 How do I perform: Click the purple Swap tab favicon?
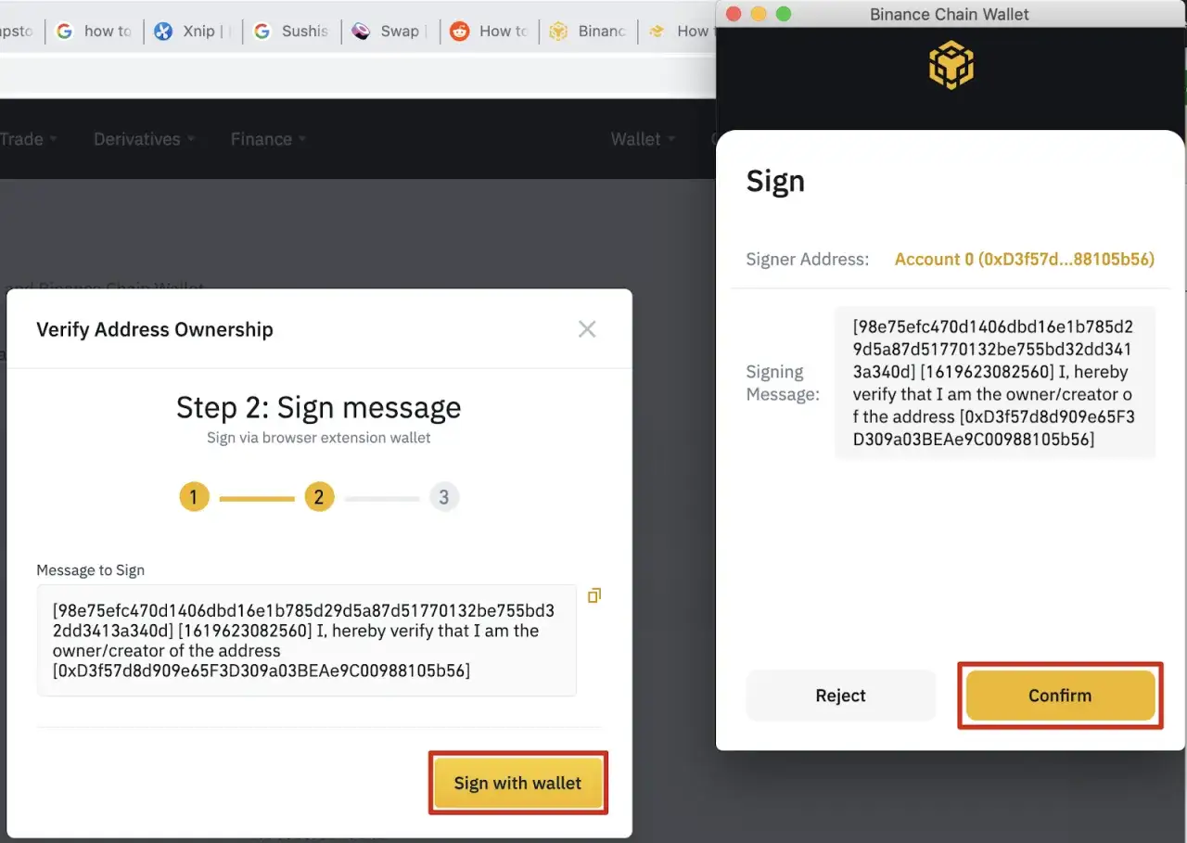click(x=361, y=31)
